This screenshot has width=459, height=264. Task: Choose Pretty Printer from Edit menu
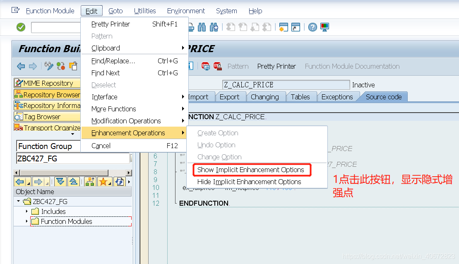[x=135, y=24]
